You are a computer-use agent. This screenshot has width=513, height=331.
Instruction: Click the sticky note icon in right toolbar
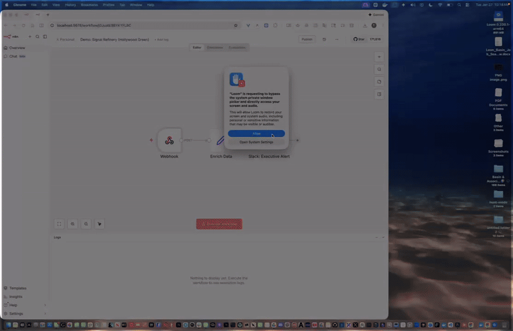click(x=379, y=81)
